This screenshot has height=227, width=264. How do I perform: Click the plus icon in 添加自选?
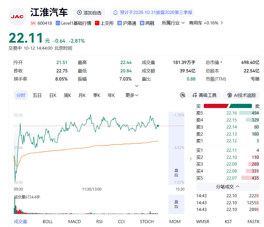point(79,13)
